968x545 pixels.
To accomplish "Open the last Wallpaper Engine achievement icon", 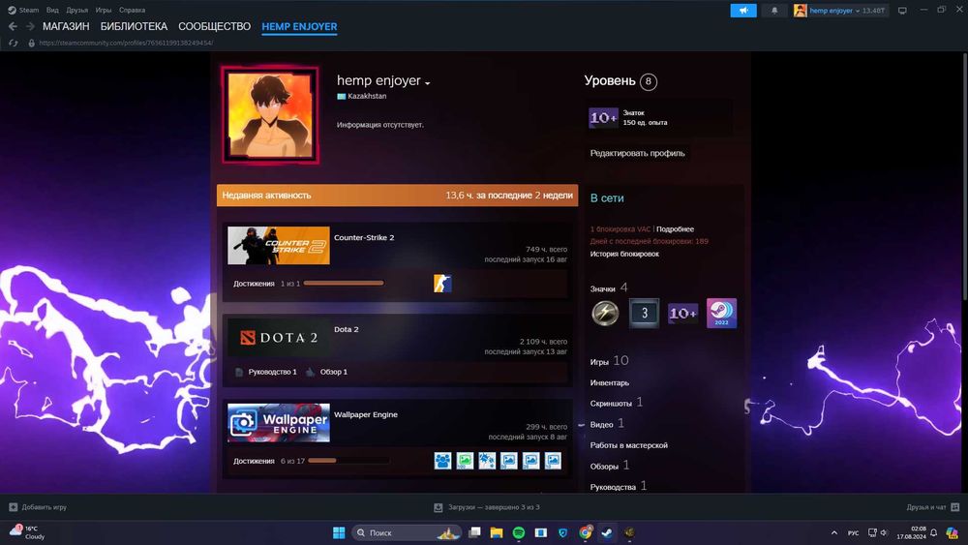I will pos(553,461).
